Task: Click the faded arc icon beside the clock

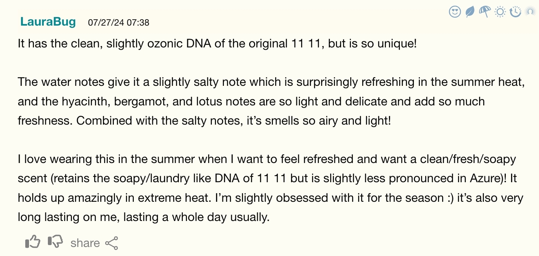Action: click(x=530, y=12)
